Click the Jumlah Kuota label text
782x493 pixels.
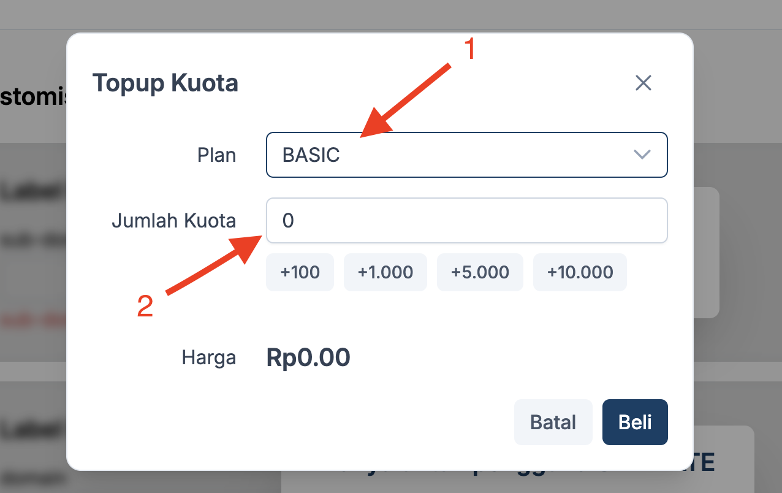coord(173,220)
